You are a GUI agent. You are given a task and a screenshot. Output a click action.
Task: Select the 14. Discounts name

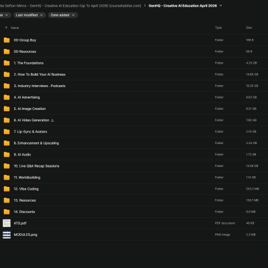pos(24,212)
